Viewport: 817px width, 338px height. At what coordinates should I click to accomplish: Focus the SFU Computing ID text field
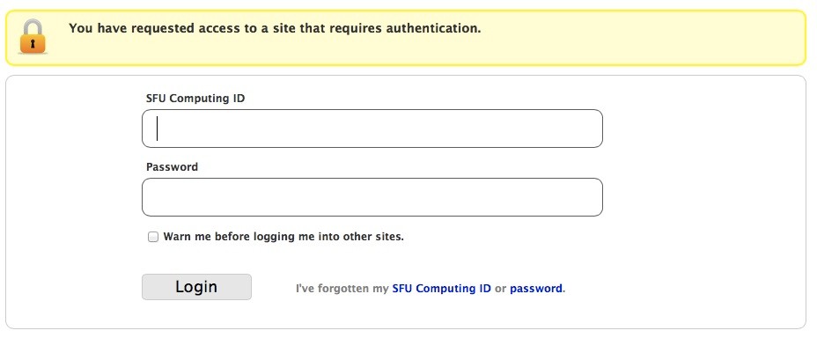click(372, 129)
